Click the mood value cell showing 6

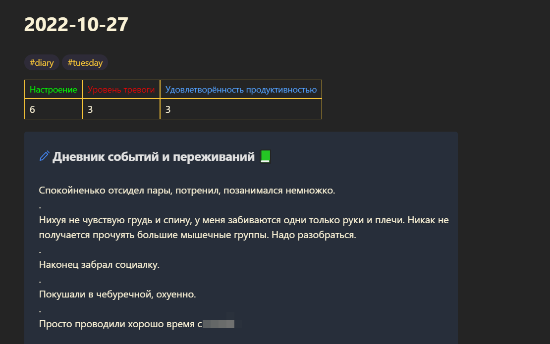(x=54, y=109)
